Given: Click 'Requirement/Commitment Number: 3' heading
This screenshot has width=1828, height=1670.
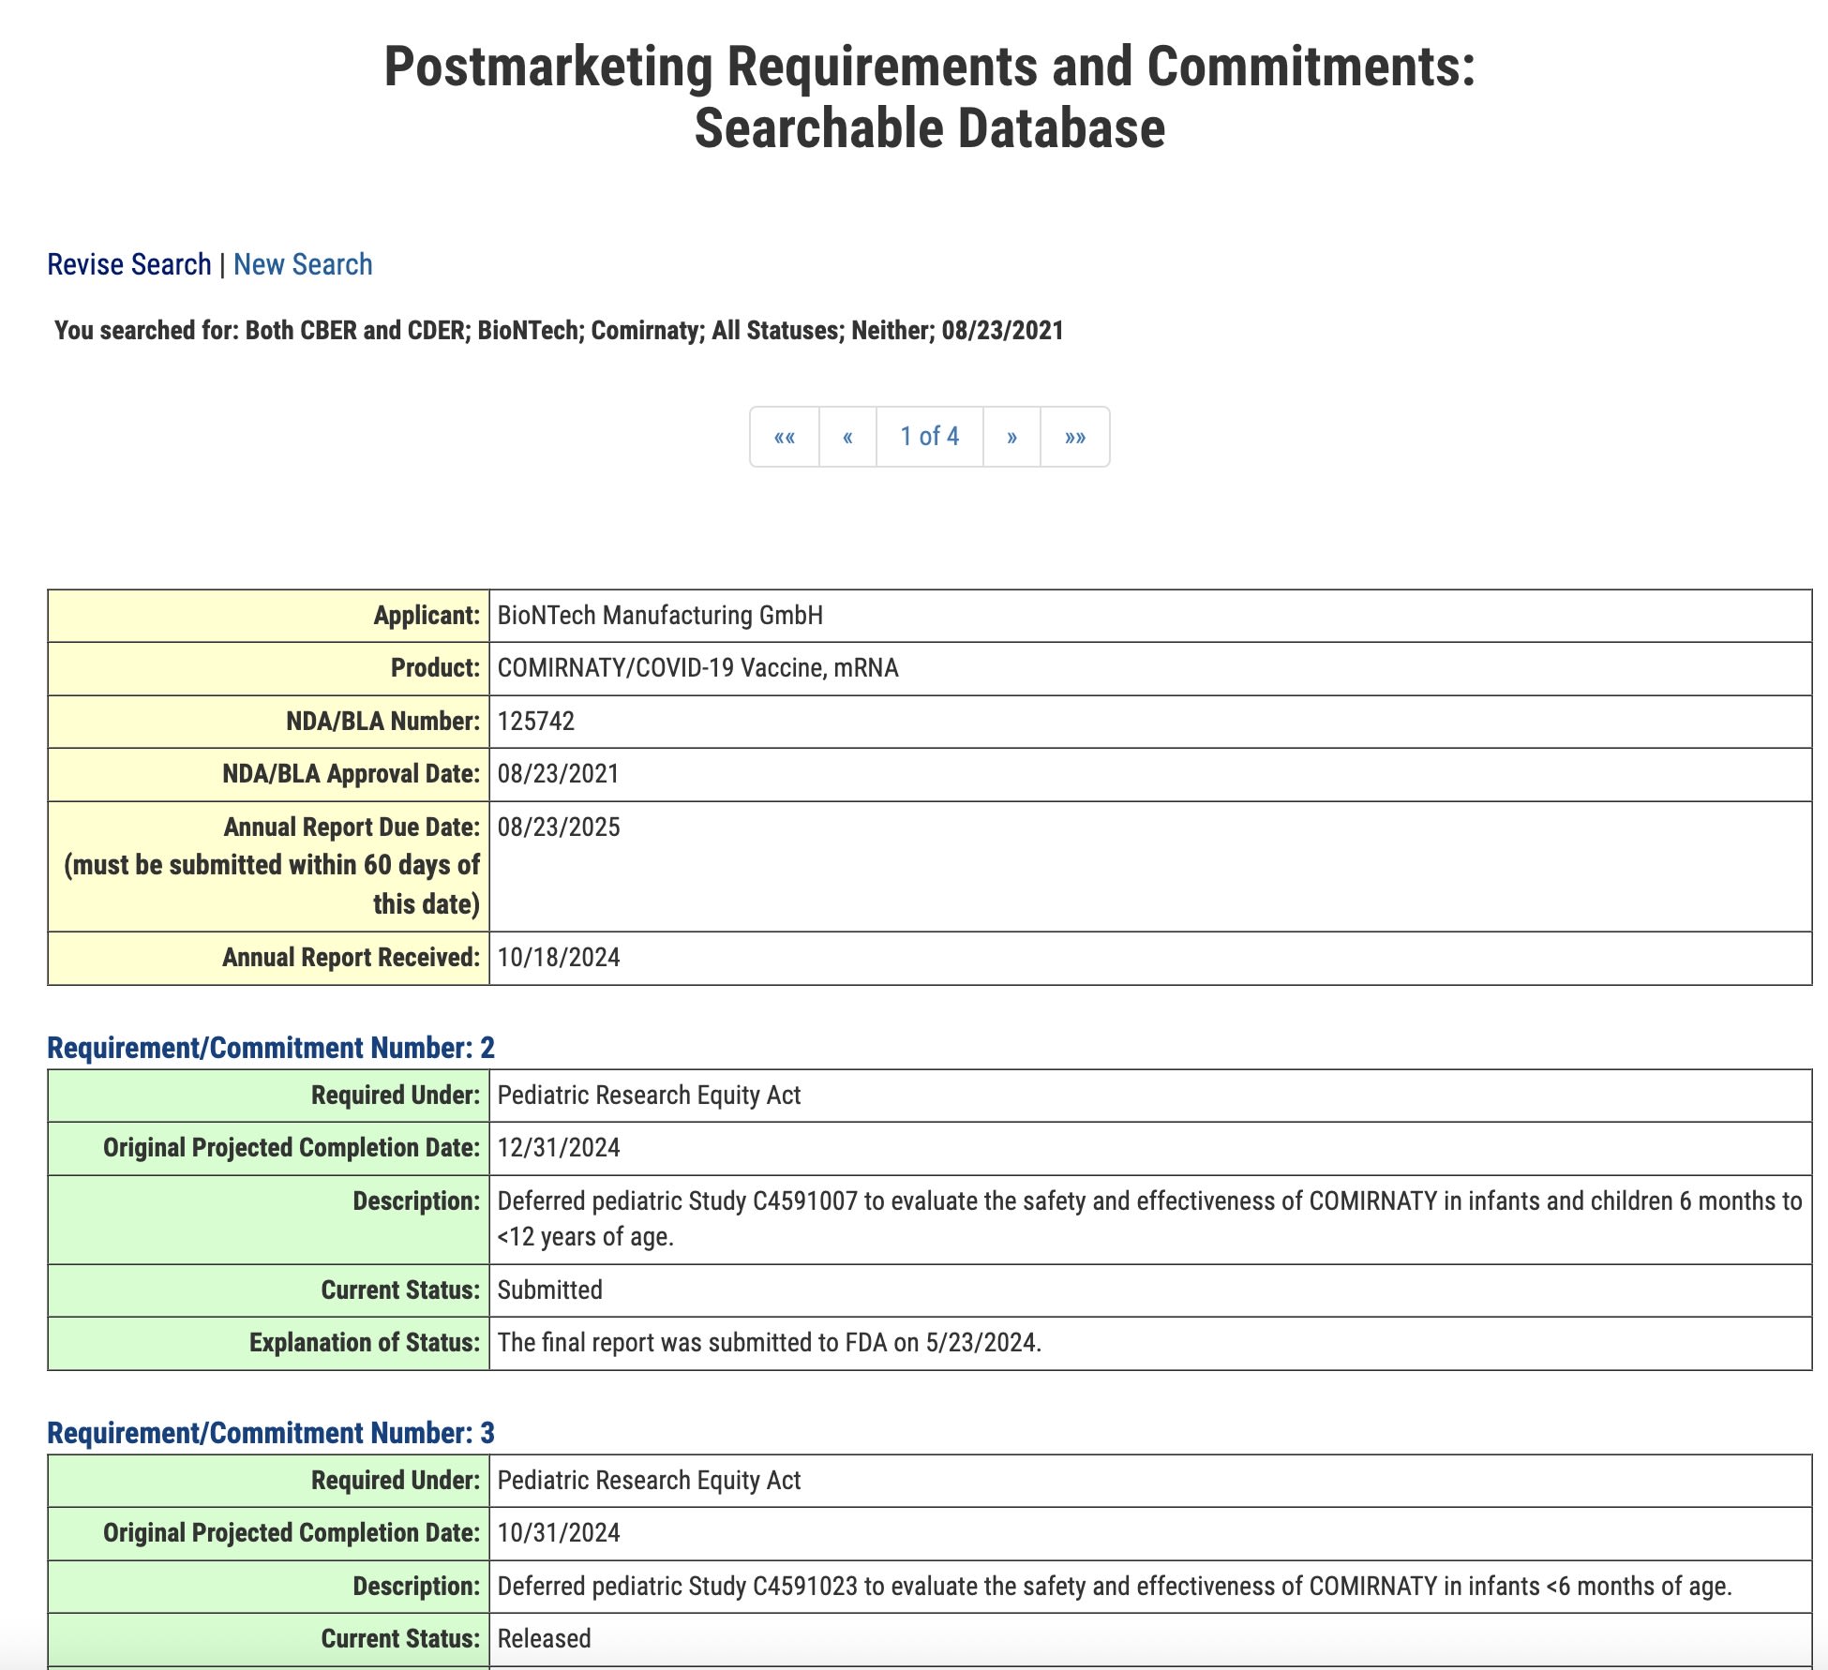Looking at the screenshot, I should [271, 1433].
